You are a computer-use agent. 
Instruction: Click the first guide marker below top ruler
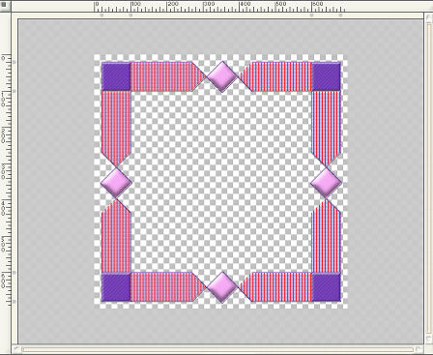point(101,15)
